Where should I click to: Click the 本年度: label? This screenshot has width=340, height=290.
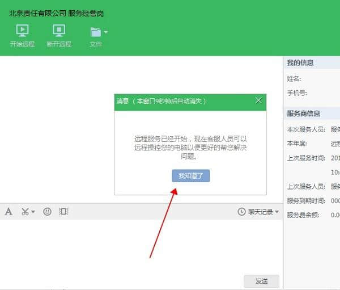click(x=297, y=144)
